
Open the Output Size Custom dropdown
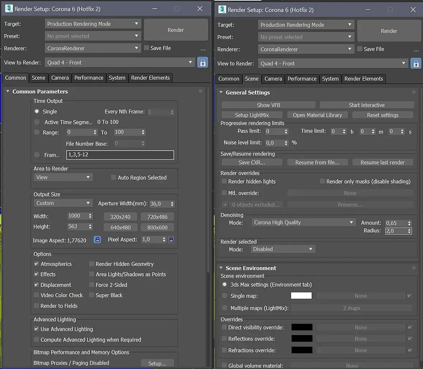[x=63, y=203]
